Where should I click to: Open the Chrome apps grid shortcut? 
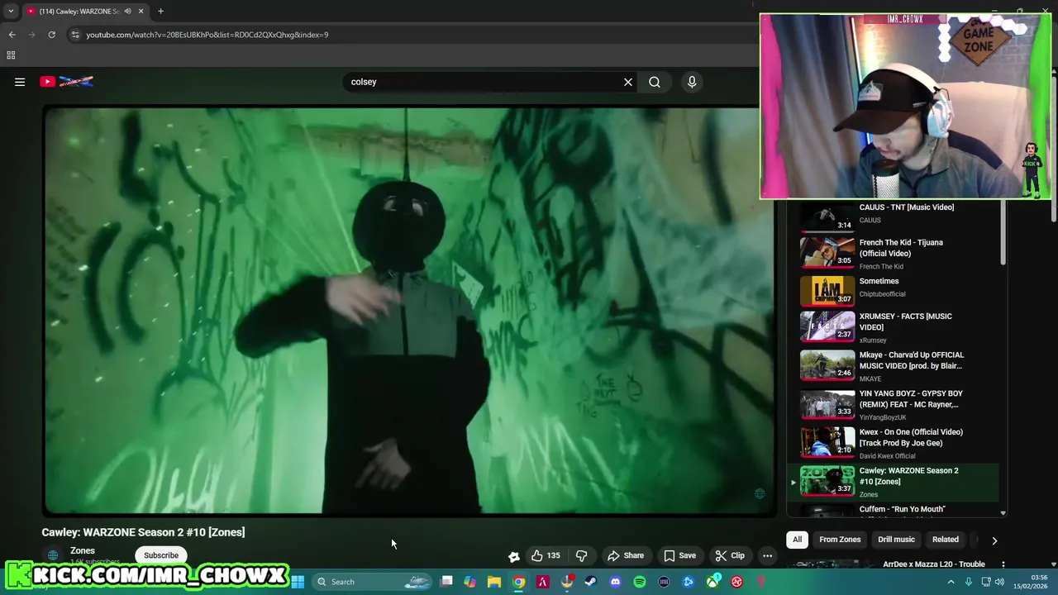point(11,55)
